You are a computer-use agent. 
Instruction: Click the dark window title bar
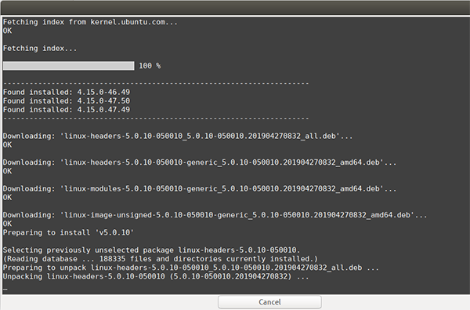click(x=235, y=8)
